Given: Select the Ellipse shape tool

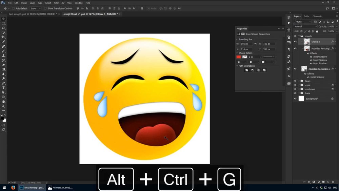Looking at the screenshot, I should 3,97.
